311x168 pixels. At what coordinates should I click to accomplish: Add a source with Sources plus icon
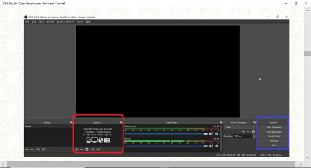(x=77, y=149)
